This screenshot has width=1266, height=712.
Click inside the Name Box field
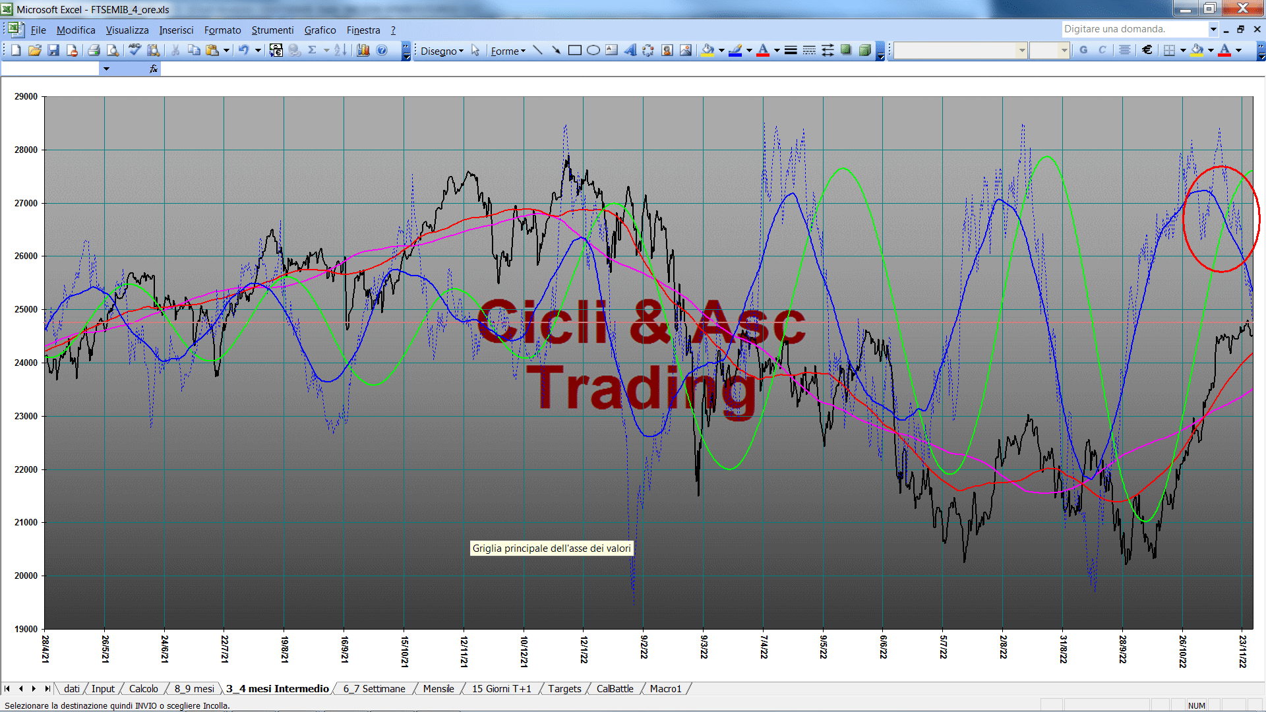50,69
